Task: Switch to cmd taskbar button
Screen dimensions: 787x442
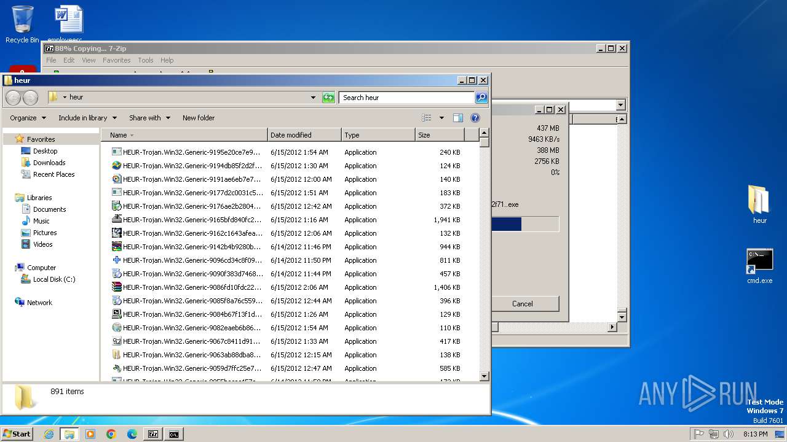Action: click(174, 434)
